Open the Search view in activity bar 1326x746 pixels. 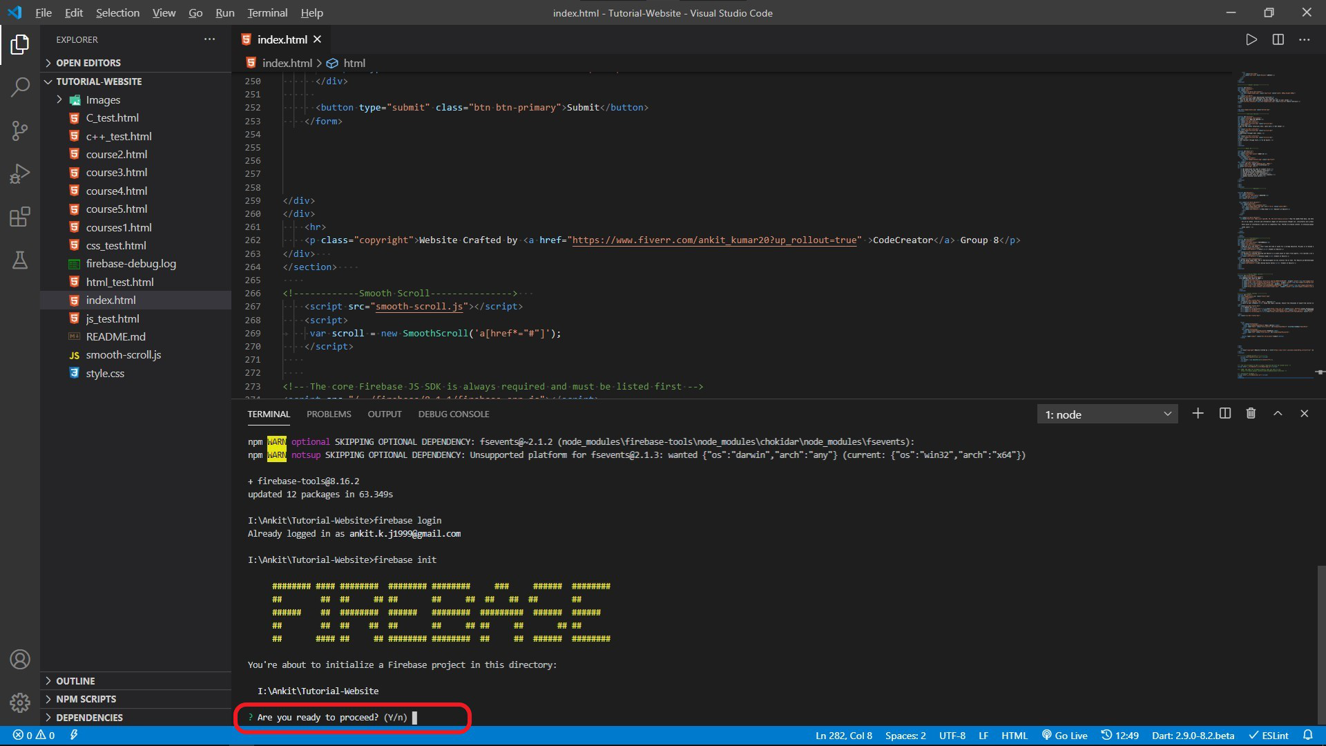click(20, 87)
